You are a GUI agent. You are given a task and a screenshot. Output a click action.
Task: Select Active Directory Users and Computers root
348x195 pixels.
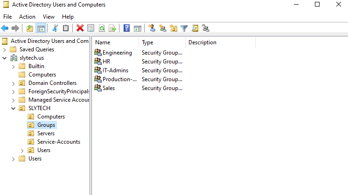49,41
